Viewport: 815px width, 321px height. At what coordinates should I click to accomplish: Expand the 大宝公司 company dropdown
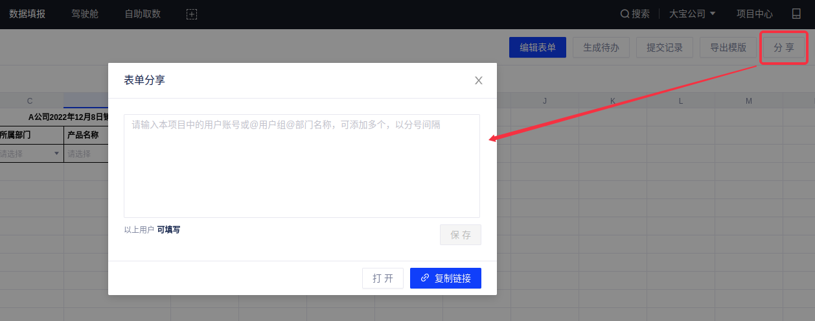coord(692,14)
